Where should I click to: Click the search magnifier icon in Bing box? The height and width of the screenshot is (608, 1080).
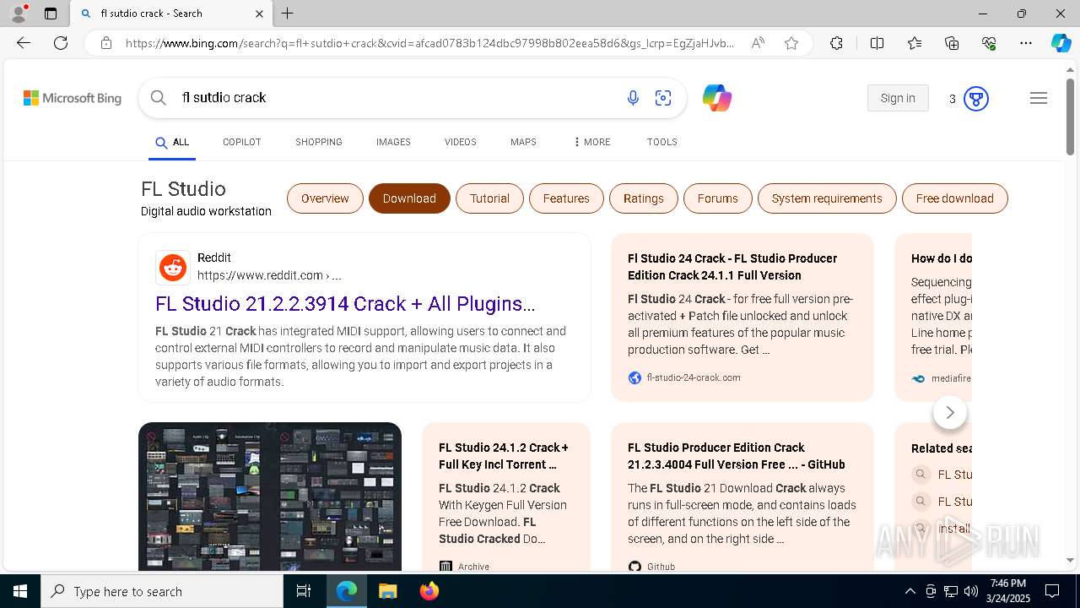tap(158, 98)
